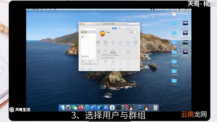This screenshot has height=122, width=217.
Task: Open System Preferences gear in Dock
Action: (x=125, y=107)
